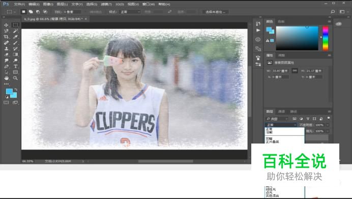Image resolution: width=352 pixels, height=199 pixels.
Task: Open the Filter (滤镜) menu
Action: pyautogui.click(x=106, y=4)
